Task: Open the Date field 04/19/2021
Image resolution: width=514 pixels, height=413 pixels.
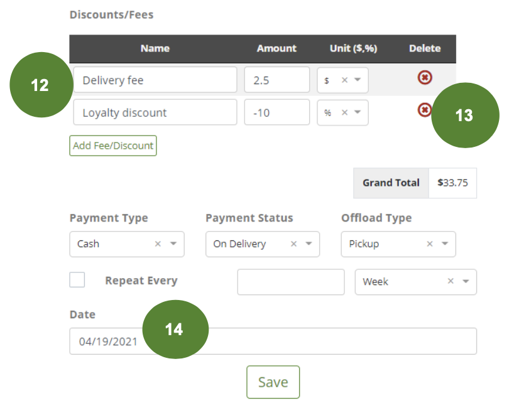Action: 273,341
